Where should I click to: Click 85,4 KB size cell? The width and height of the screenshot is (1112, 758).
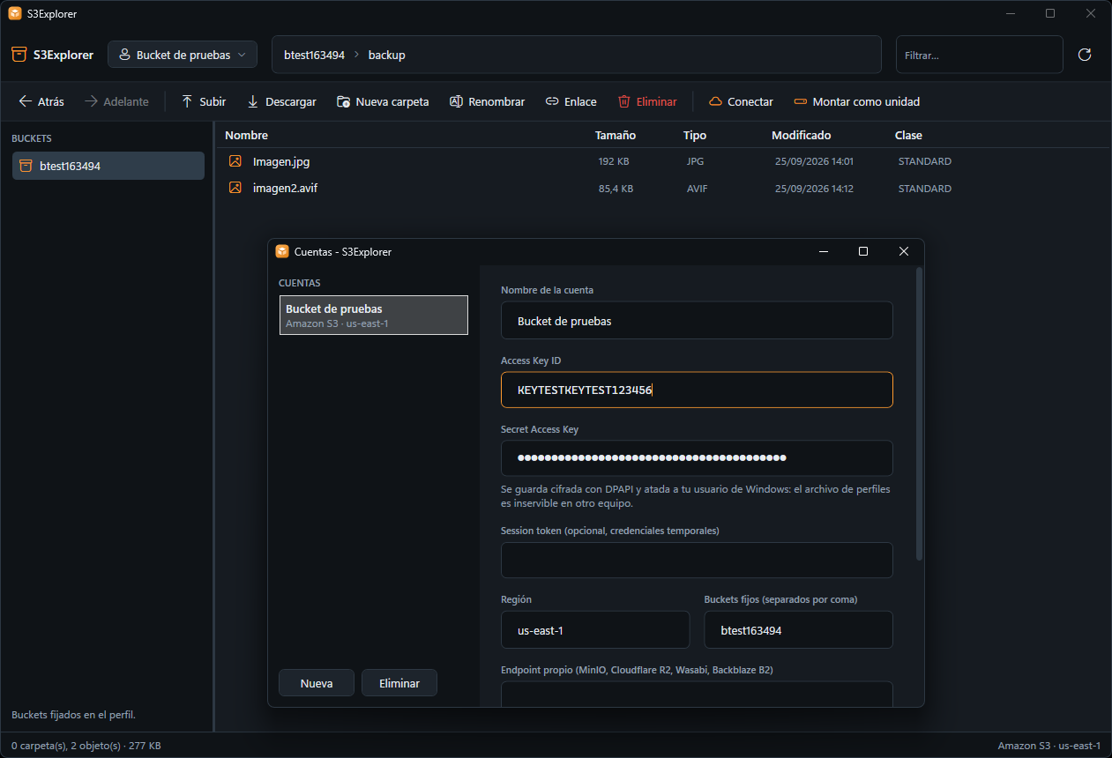[x=616, y=189]
